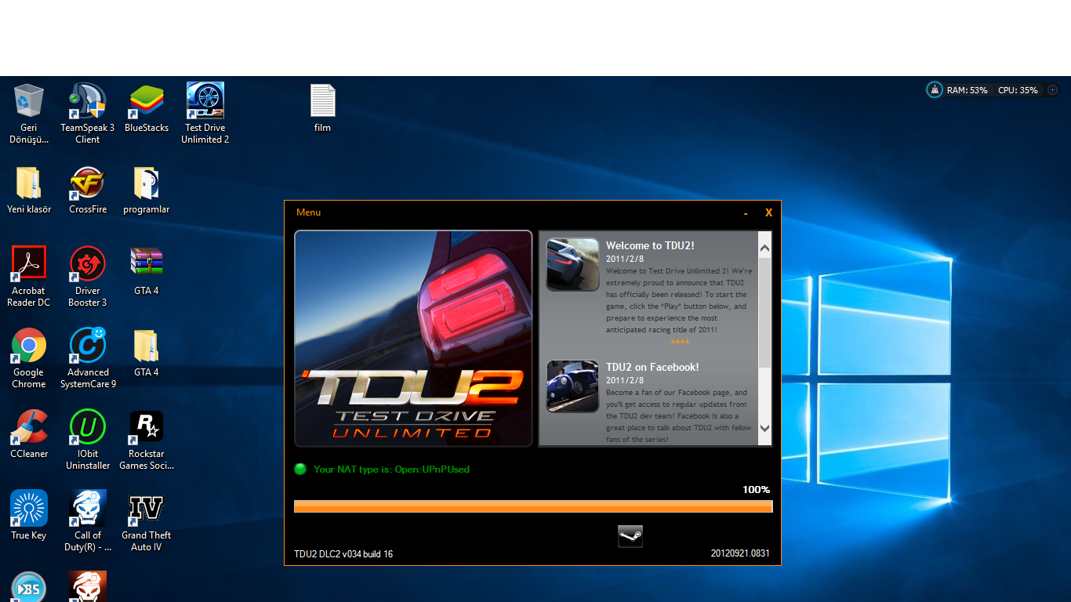Open the Welcome to TDU2! headline
This screenshot has width=1071, height=602.
[x=650, y=245]
